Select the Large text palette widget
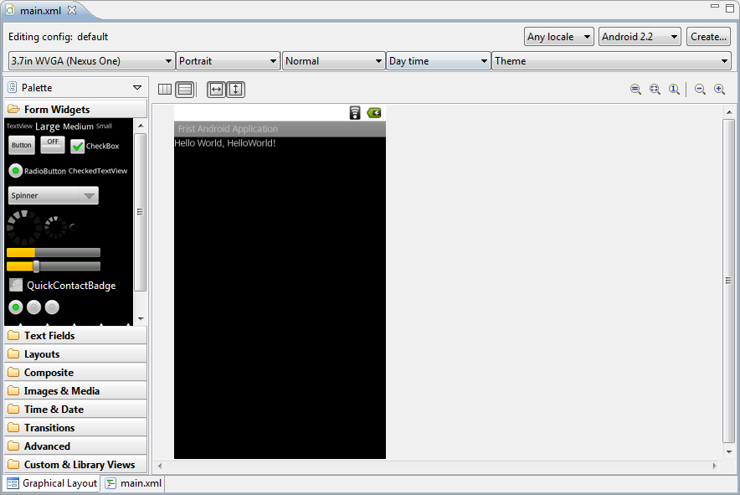This screenshot has width=740, height=495. (47, 126)
